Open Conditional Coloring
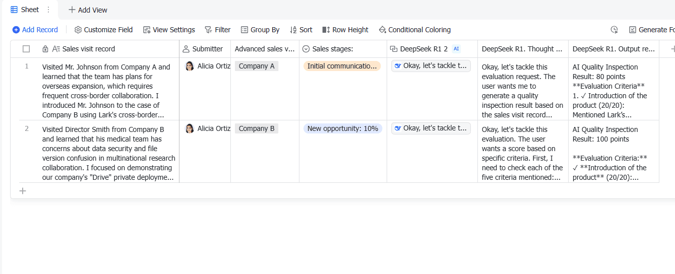Image resolution: width=675 pixels, height=274 pixels. click(414, 30)
